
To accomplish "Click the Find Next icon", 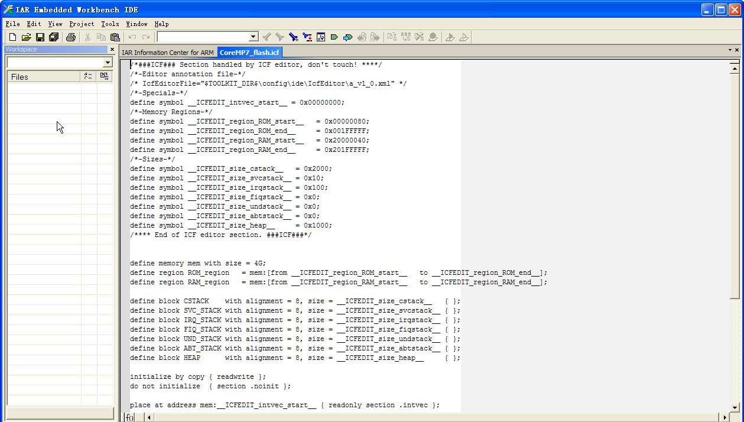I will pos(280,37).
